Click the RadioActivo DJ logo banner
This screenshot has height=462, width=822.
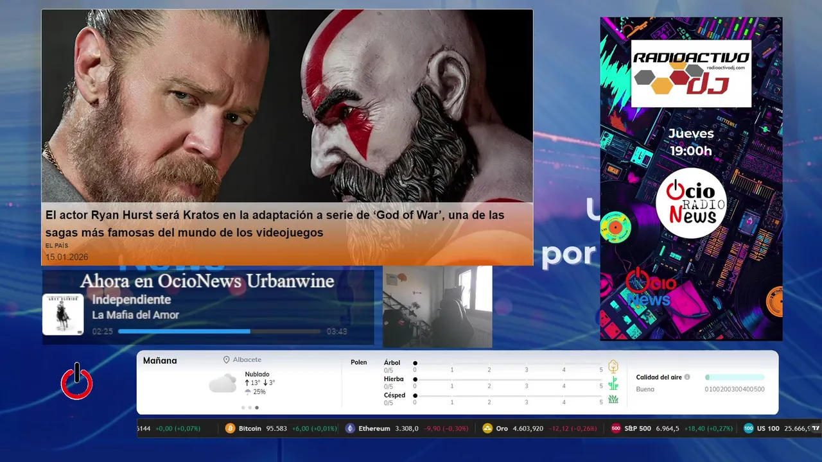(691, 74)
